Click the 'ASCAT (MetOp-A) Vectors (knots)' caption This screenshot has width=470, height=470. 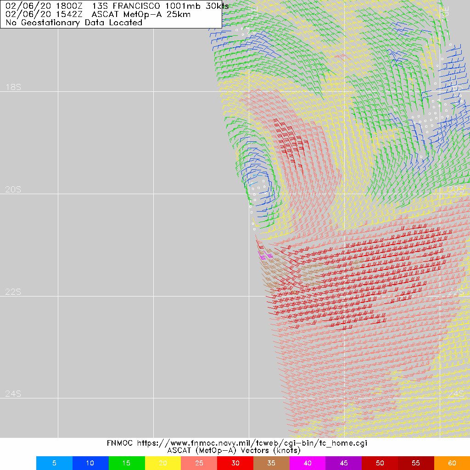point(234,451)
